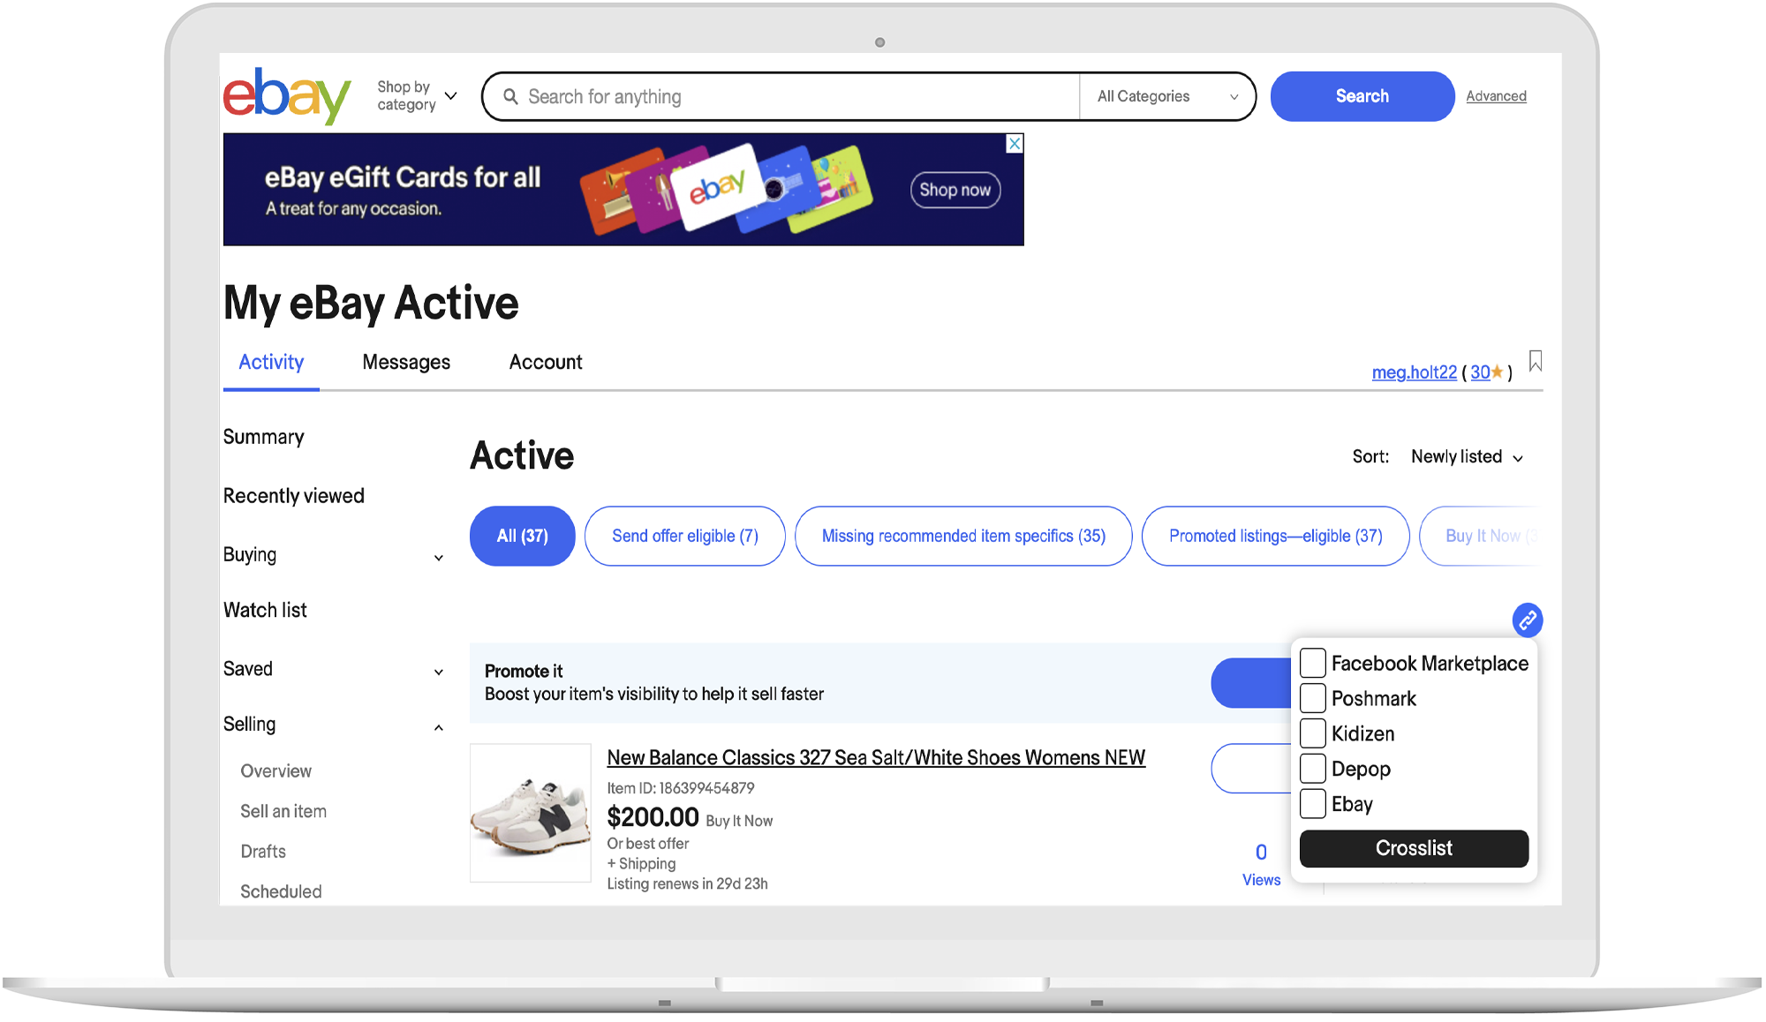Image resolution: width=1766 pixels, height=1022 pixels.
Task: Close the eGift Cards ad banner
Action: [1015, 144]
